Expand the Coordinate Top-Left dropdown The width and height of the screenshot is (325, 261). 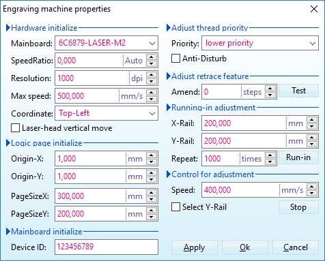point(152,113)
